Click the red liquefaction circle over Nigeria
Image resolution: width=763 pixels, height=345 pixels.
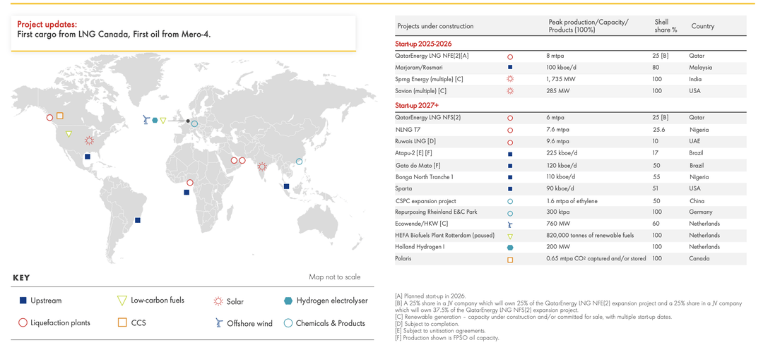[x=190, y=183]
